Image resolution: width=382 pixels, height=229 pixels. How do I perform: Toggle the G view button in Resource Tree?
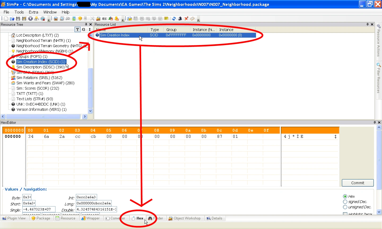tap(84, 29)
